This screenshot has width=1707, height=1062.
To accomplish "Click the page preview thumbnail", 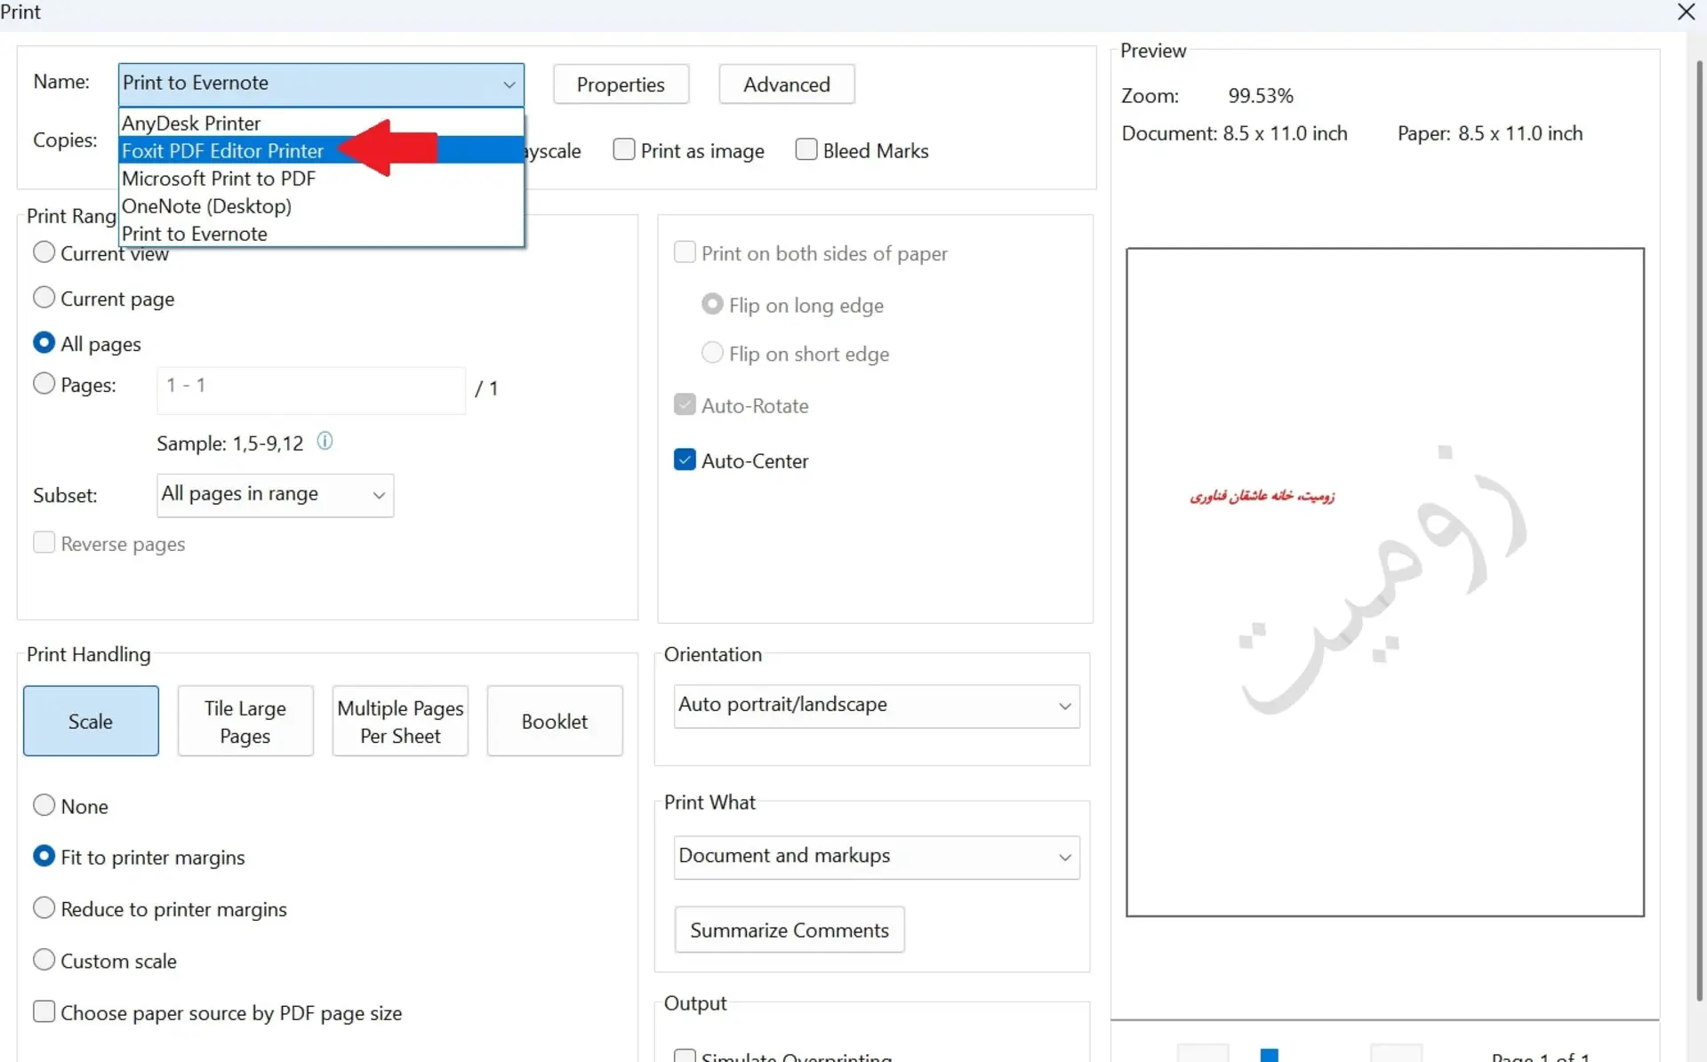I will coord(1385,582).
